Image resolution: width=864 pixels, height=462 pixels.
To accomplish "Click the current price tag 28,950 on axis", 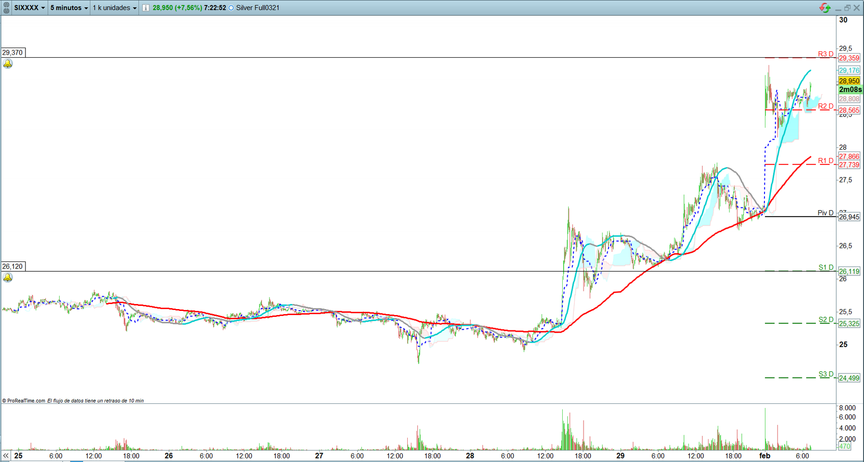I will tap(849, 81).
